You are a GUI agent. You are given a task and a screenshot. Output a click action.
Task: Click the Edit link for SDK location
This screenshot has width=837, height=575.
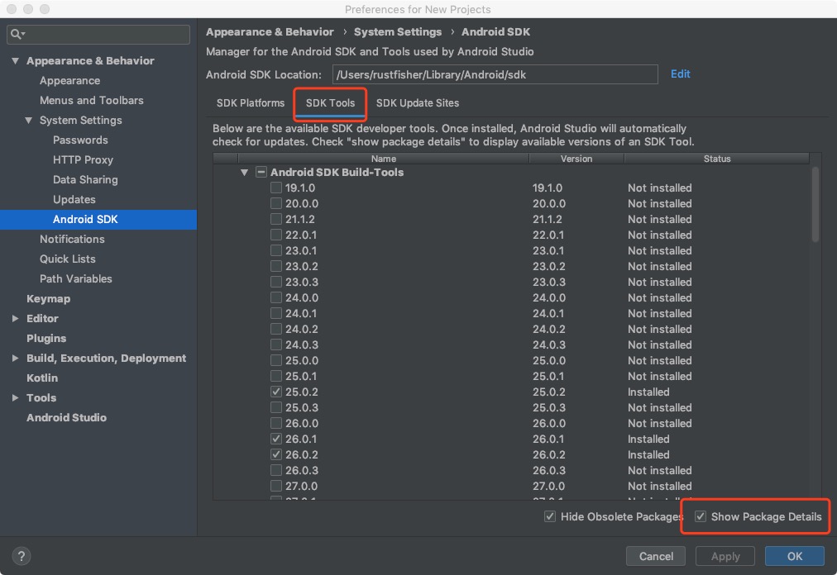(x=680, y=74)
